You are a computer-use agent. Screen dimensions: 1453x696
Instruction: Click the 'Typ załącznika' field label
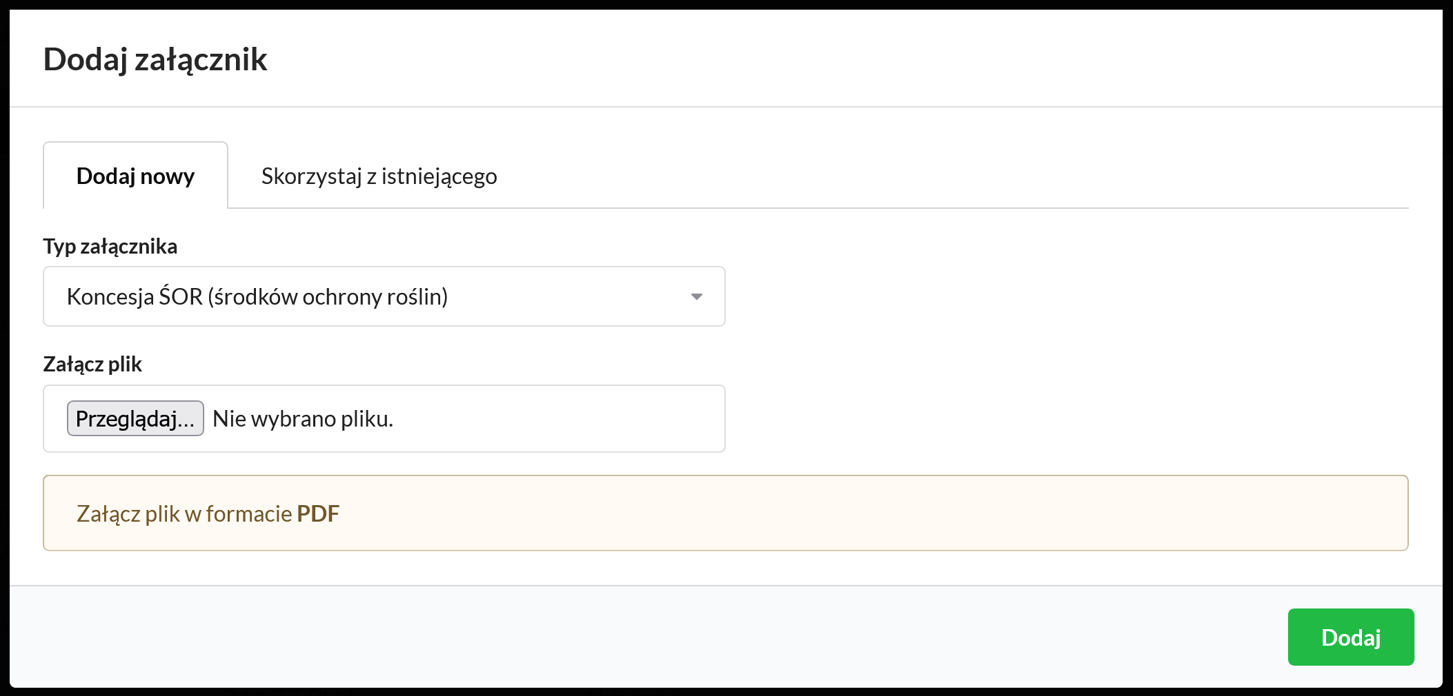pyautogui.click(x=110, y=246)
